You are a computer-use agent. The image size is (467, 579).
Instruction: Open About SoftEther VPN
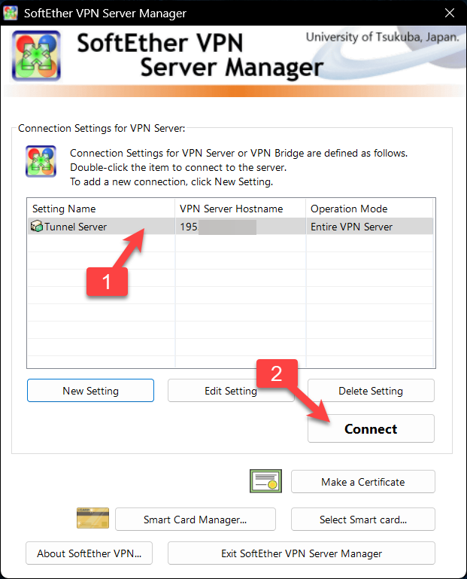point(89,553)
